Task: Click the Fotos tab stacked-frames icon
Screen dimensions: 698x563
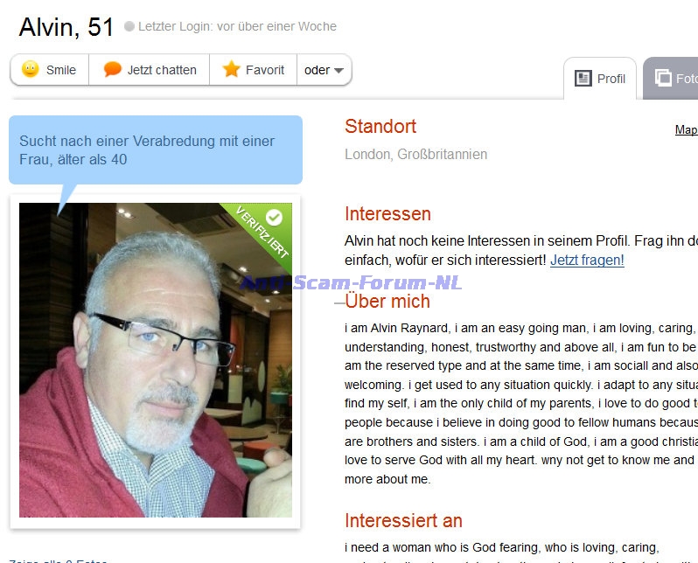Action: pos(663,79)
